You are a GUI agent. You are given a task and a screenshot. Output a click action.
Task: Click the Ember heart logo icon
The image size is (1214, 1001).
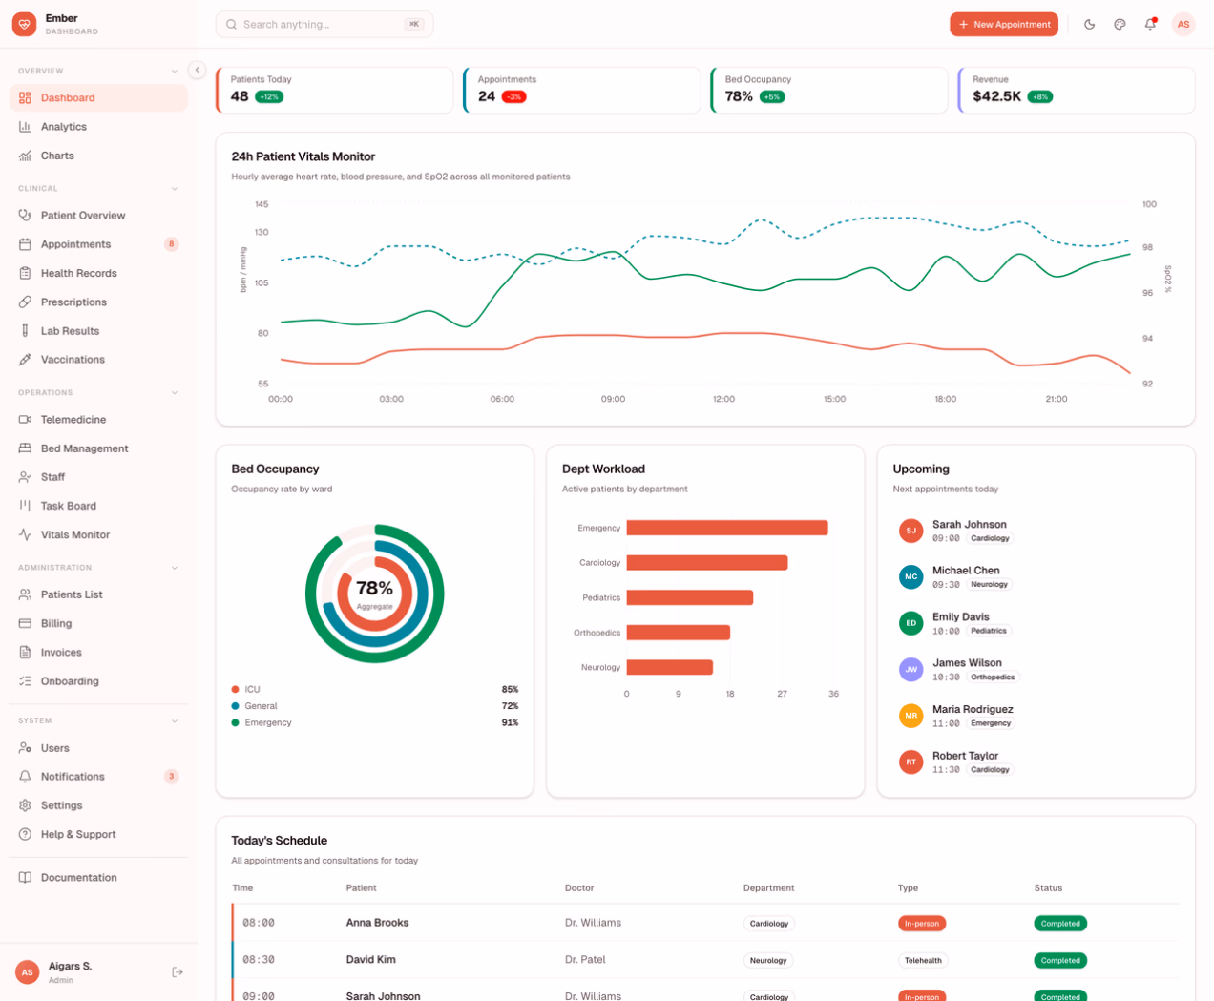25,24
